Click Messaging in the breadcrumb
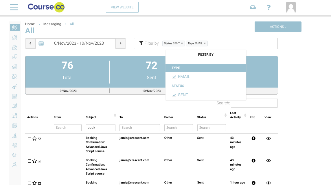The width and height of the screenshot is (331, 185). 52,24
